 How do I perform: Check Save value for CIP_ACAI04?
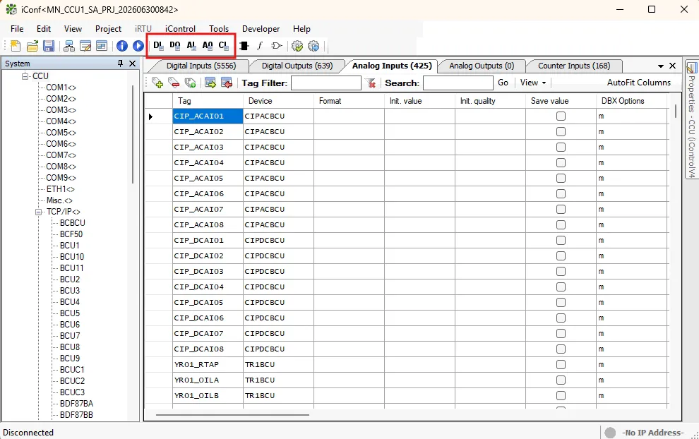[561, 162]
